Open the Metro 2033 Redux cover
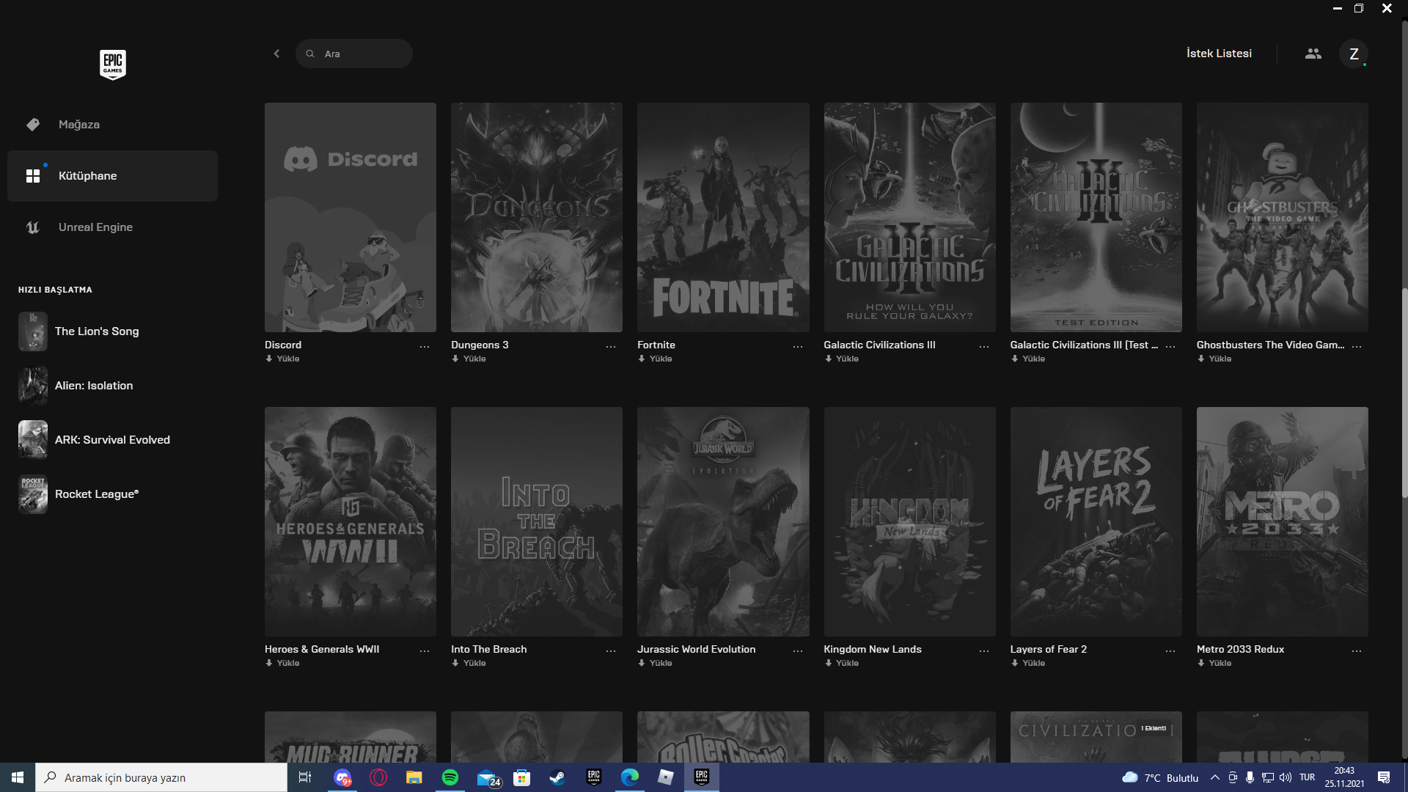 1283,521
